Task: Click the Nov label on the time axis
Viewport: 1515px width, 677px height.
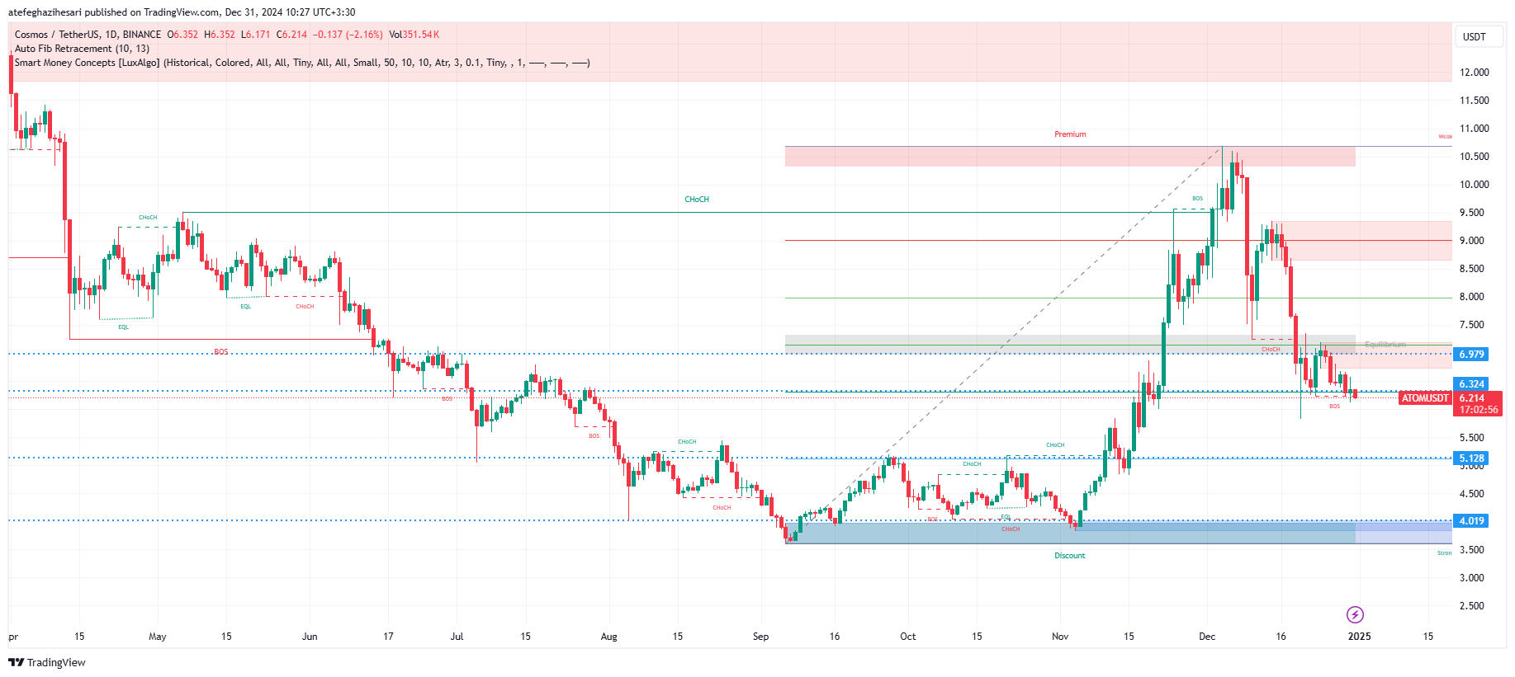Action: (1060, 637)
